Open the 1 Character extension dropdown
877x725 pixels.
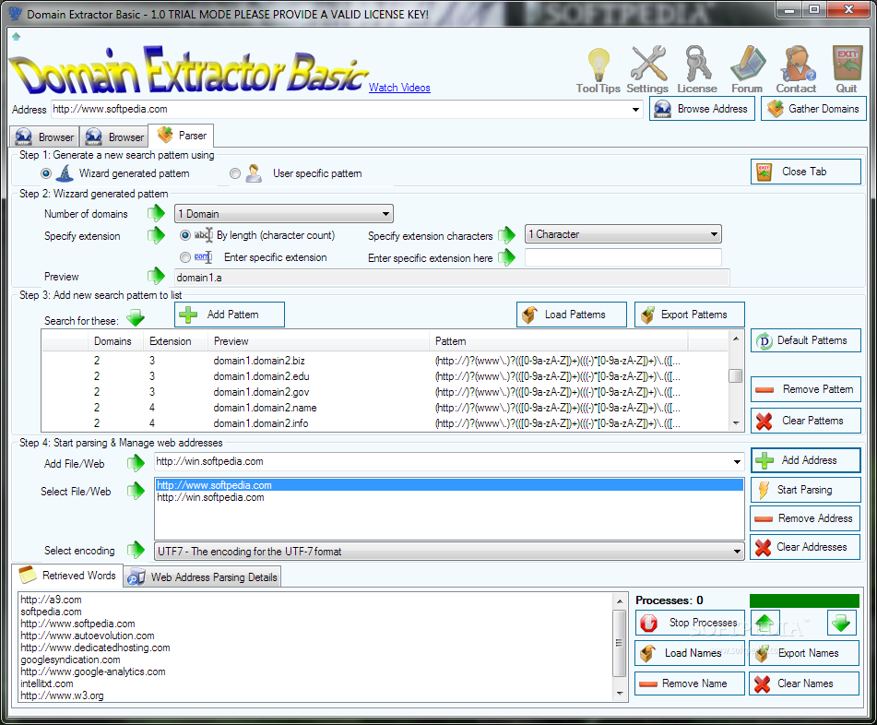point(623,234)
